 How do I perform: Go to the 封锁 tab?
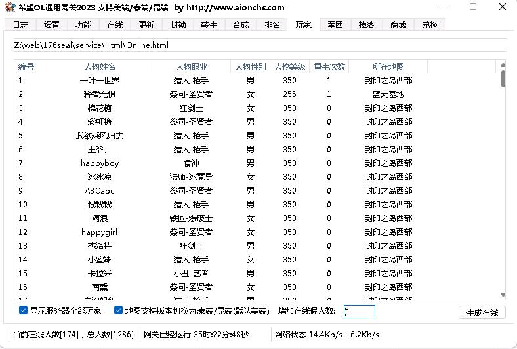tap(178, 25)
